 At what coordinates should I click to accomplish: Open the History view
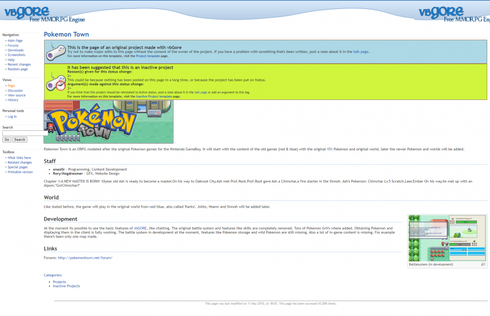[13, 99]
